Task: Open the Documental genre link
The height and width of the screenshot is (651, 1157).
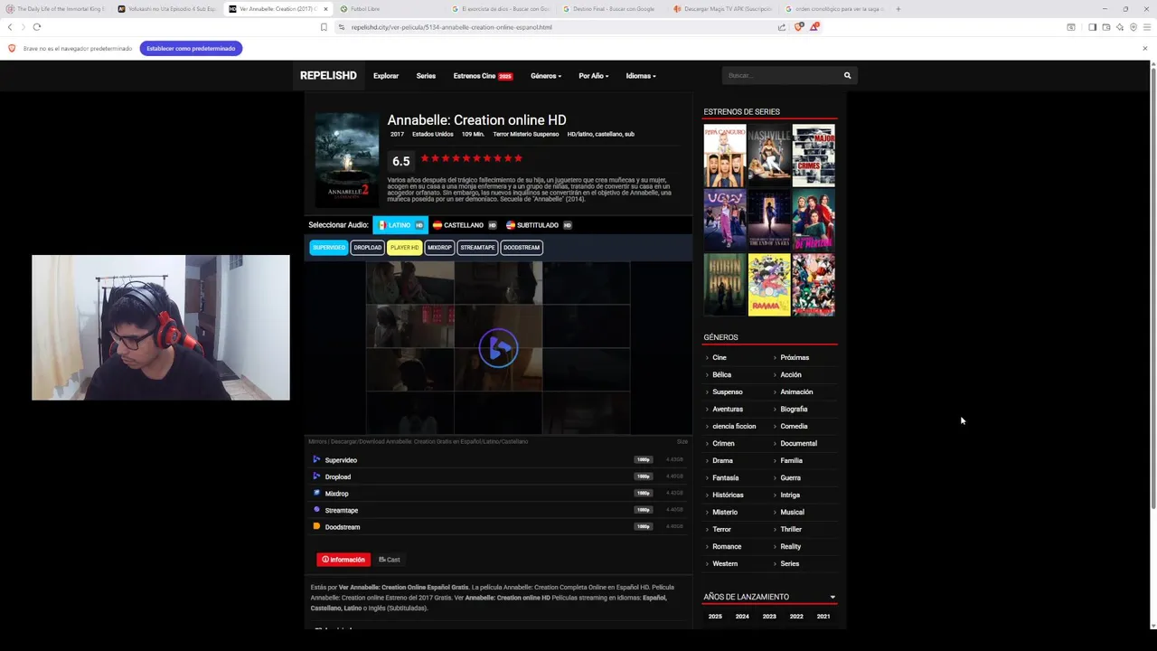Action: pos(798,443)
